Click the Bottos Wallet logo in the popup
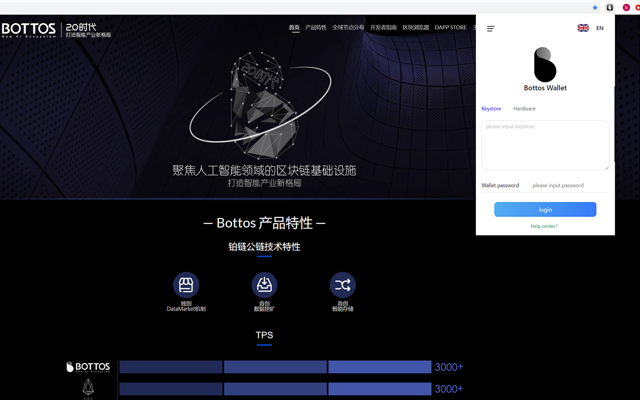The image size is (640, 400). [x=545, y=64]
